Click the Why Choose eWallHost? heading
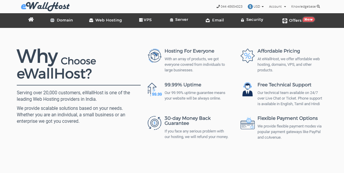This screenshot has height=173, width=344. click(x=56, y=64)
